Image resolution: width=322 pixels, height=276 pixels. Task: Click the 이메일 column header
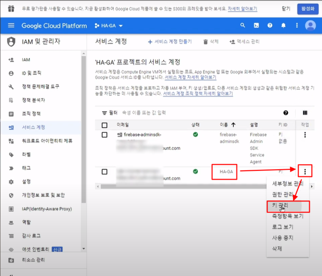(123, 125)
